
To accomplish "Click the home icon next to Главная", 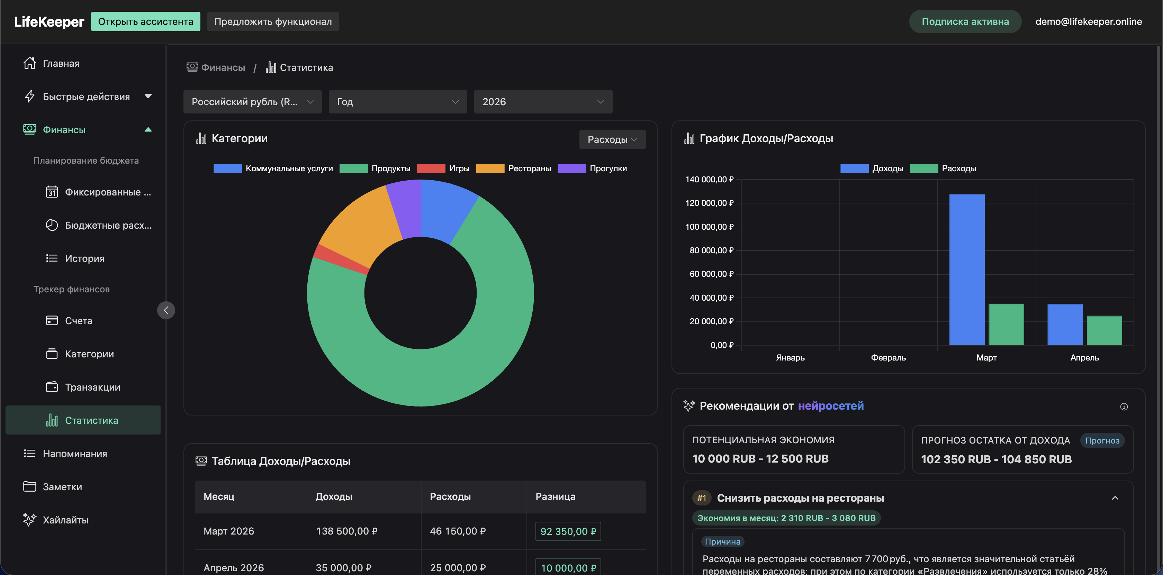I will 29,63.
